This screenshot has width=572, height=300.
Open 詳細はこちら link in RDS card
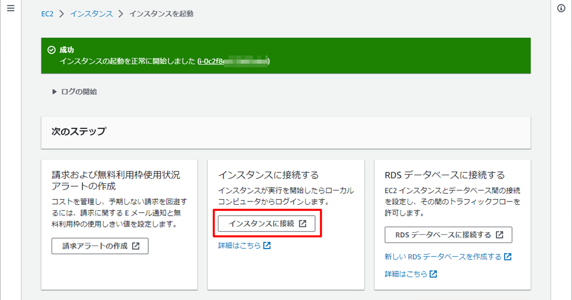pyautogui.click(x=411, y=274)
